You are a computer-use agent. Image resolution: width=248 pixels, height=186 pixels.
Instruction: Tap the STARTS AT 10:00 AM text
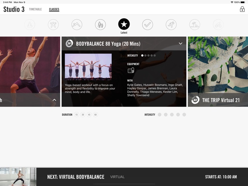221,177
